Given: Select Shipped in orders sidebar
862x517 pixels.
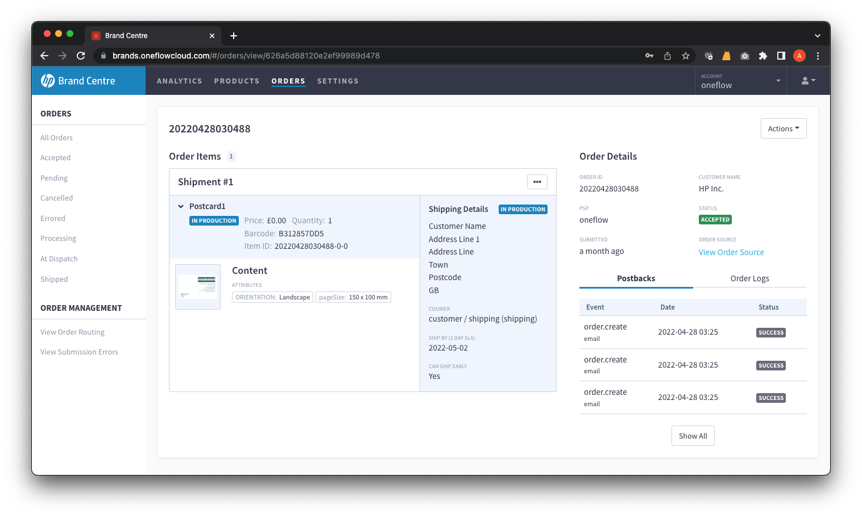Looking at the screenshot, I should point(54,279).
